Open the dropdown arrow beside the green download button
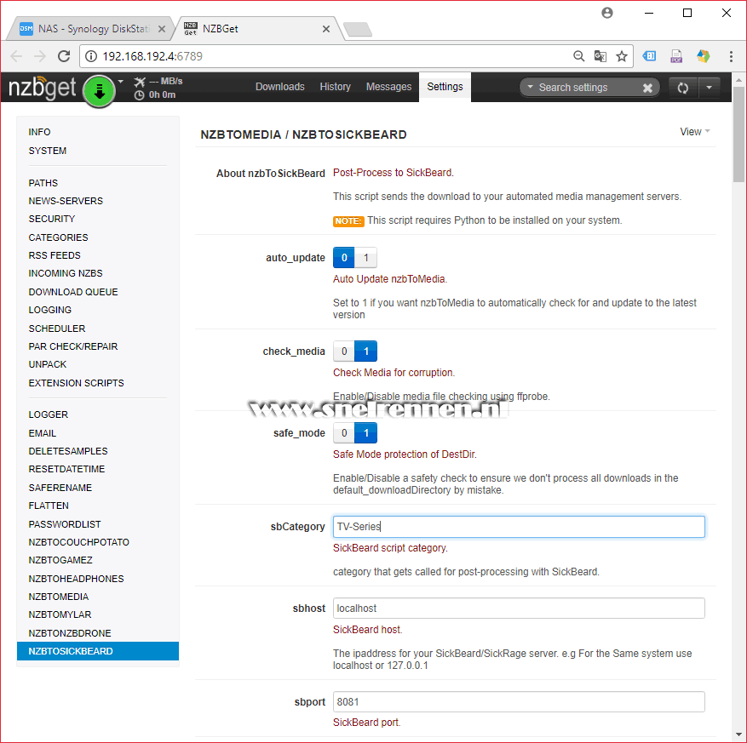Viewport: 747px width, 743px height. [121, 82]
